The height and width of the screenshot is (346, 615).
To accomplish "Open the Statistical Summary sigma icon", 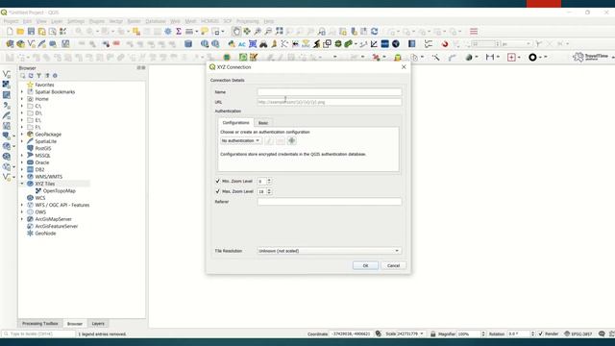I will click(179, 32).
